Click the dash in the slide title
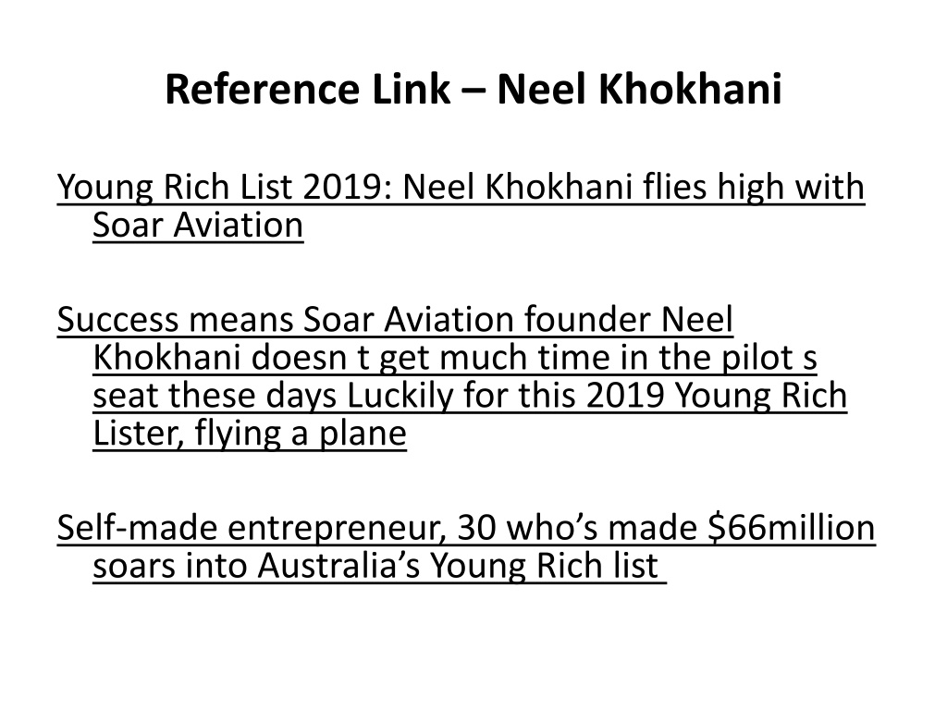The image size is (947, 710). [x=474, y=91]
